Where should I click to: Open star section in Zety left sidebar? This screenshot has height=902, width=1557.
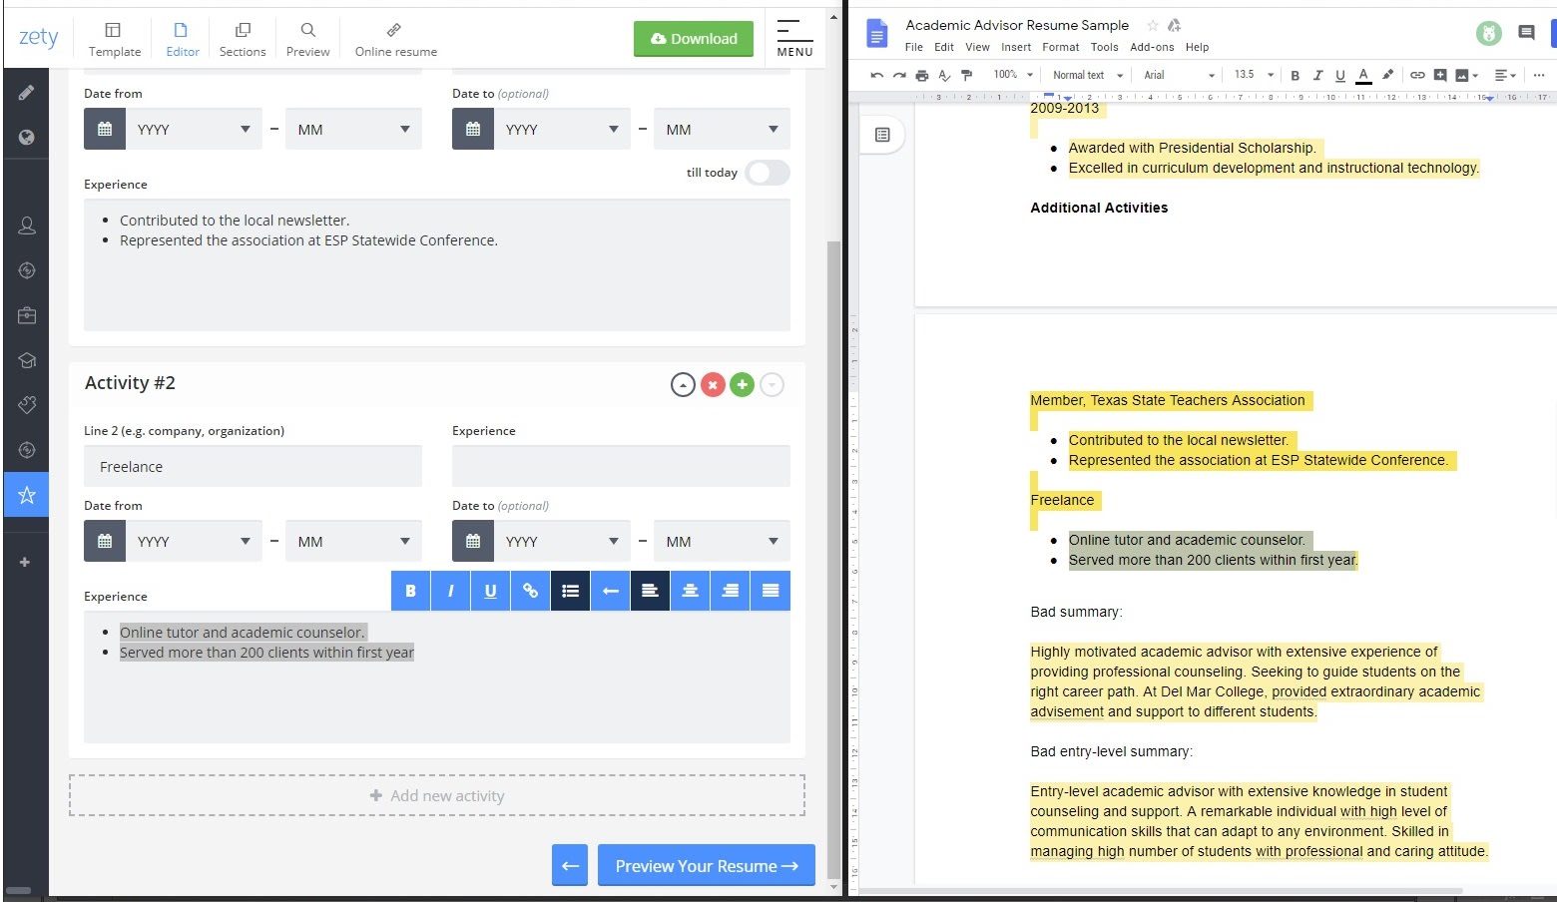[27, 495]
